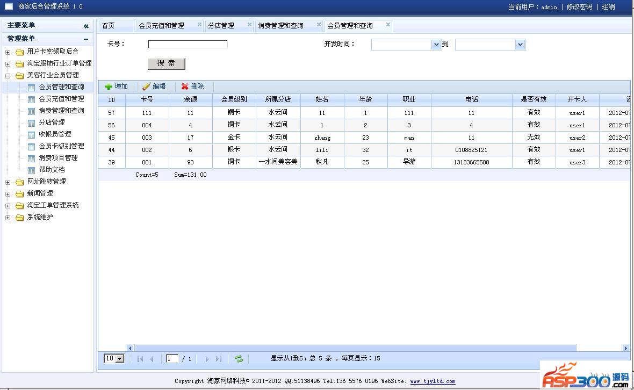Viewport: 634px width, 390px height.
Task: Click the green plus 增加 (Add) icon
Action: click(109, 86)
